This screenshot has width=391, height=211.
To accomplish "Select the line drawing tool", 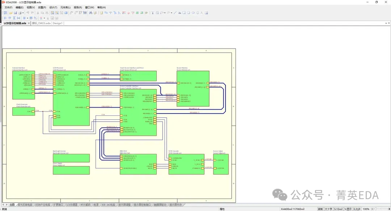I will tap(175, 13).
